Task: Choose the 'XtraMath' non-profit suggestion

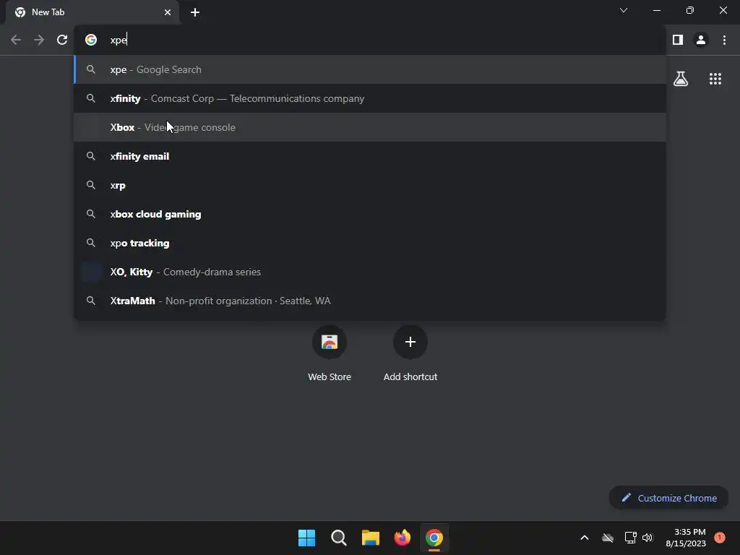Action: pos(370,301)
